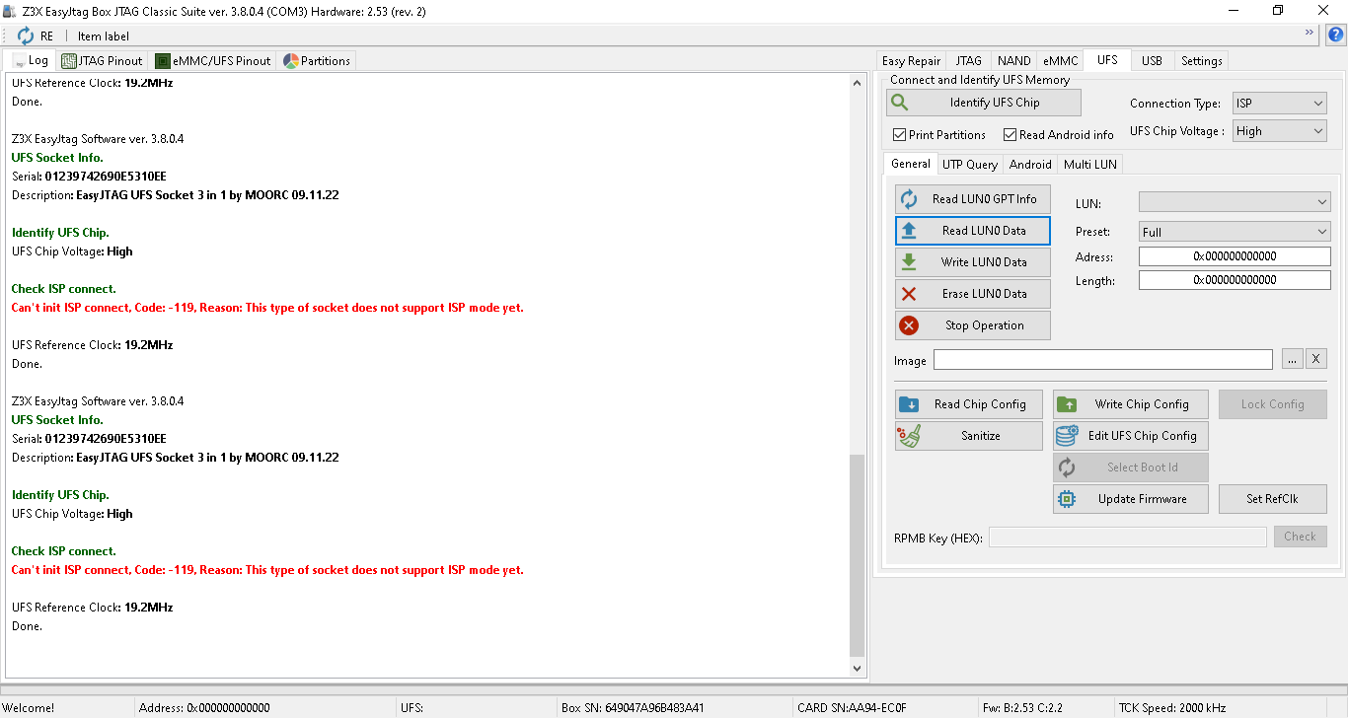Click the green download arrow icon on Write LUN0 Data
Image resolution: width=1348 pixels, height=718 pixels.
(x=909, y=261)
